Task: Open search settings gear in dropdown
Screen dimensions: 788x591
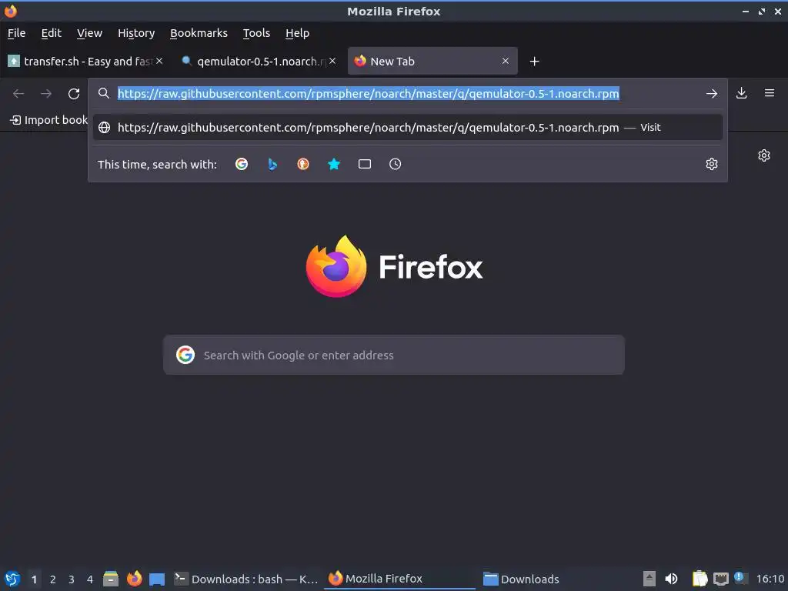Action: 711,164
